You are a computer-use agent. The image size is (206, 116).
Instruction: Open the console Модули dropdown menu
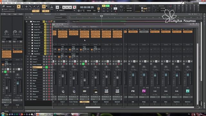coord(57,27)
